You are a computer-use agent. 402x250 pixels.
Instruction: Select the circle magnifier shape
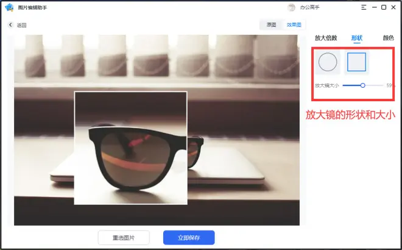click(328, 62)
